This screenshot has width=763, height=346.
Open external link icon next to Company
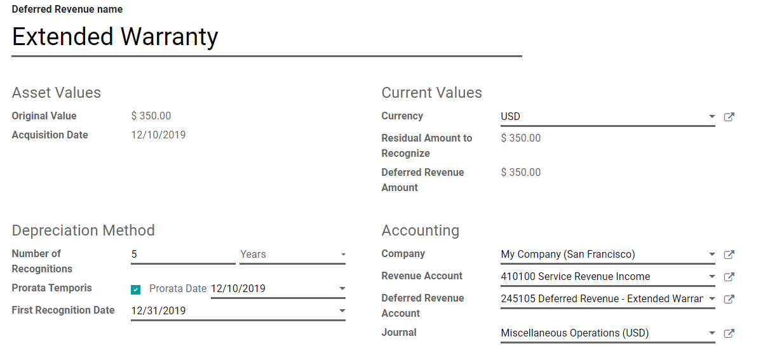click(x=729, y=255)
